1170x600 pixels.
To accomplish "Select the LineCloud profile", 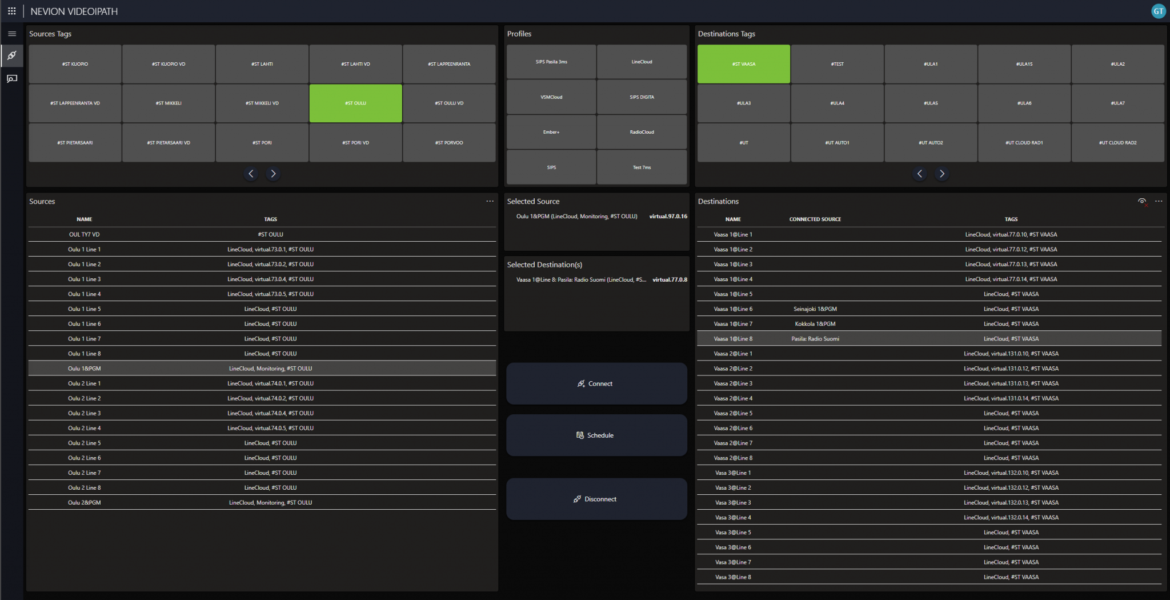I will pyautogui.click(x=642, y=61).
